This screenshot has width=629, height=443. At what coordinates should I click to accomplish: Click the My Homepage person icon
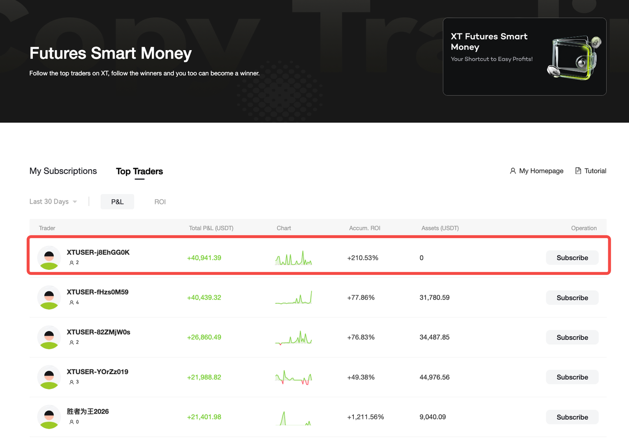pyautogui.click(x=513, y=171)
